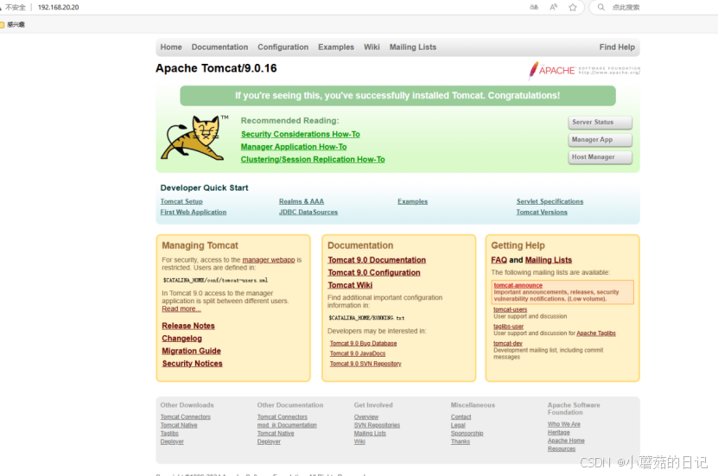Open the JDBC DataSources link
The width and height of the screenshot is (718, 476).
308,212
